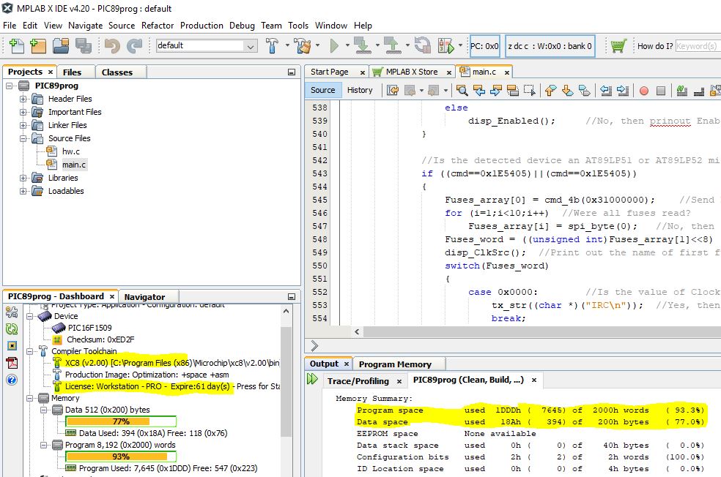Image resolution: width=721 pixels, height=477 pixels.
Task: Click the Debug Project icon
Action: 446,46
